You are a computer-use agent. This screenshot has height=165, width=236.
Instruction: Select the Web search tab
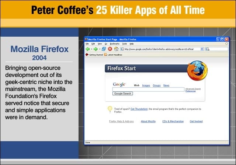137,85
